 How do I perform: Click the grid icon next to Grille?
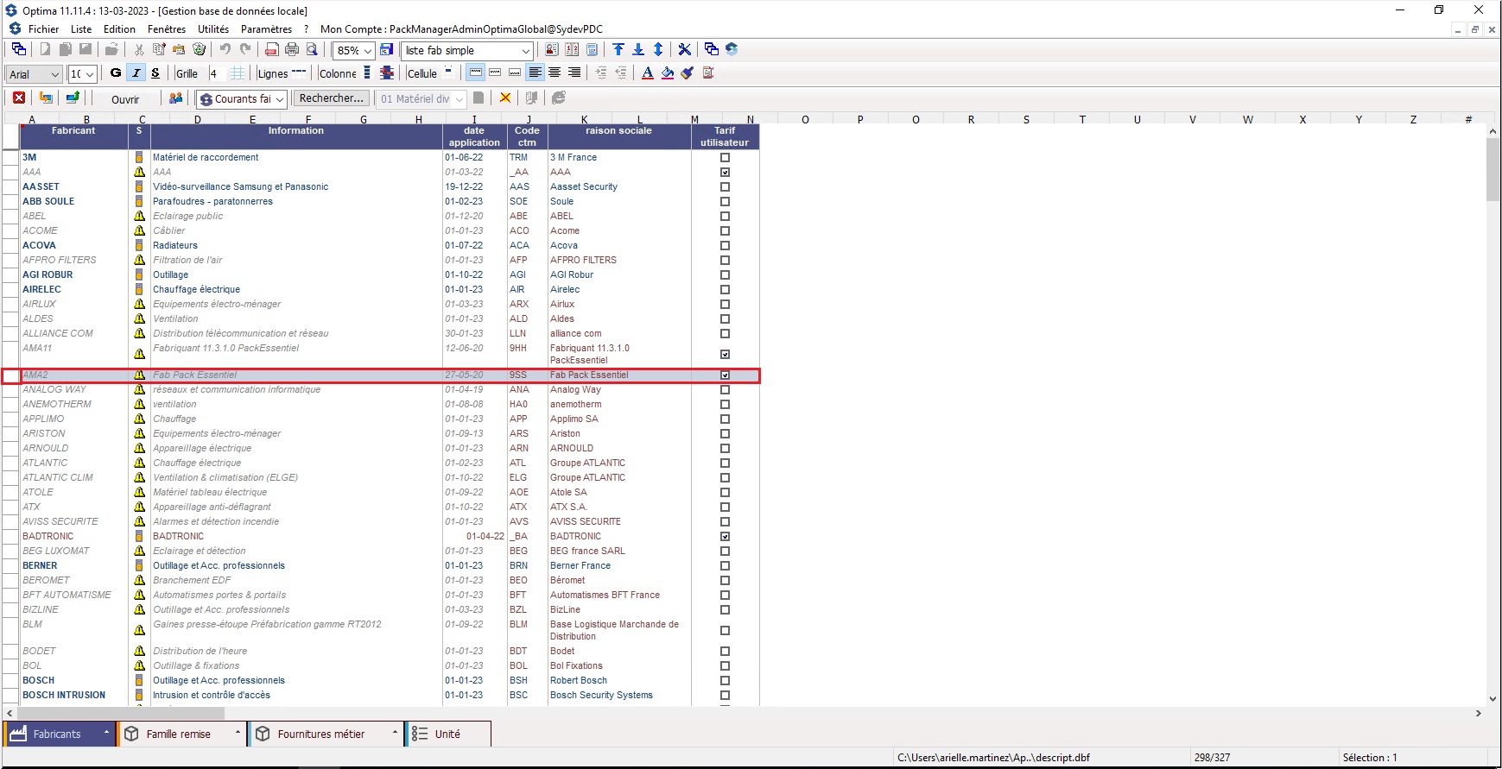coord(238,73)
